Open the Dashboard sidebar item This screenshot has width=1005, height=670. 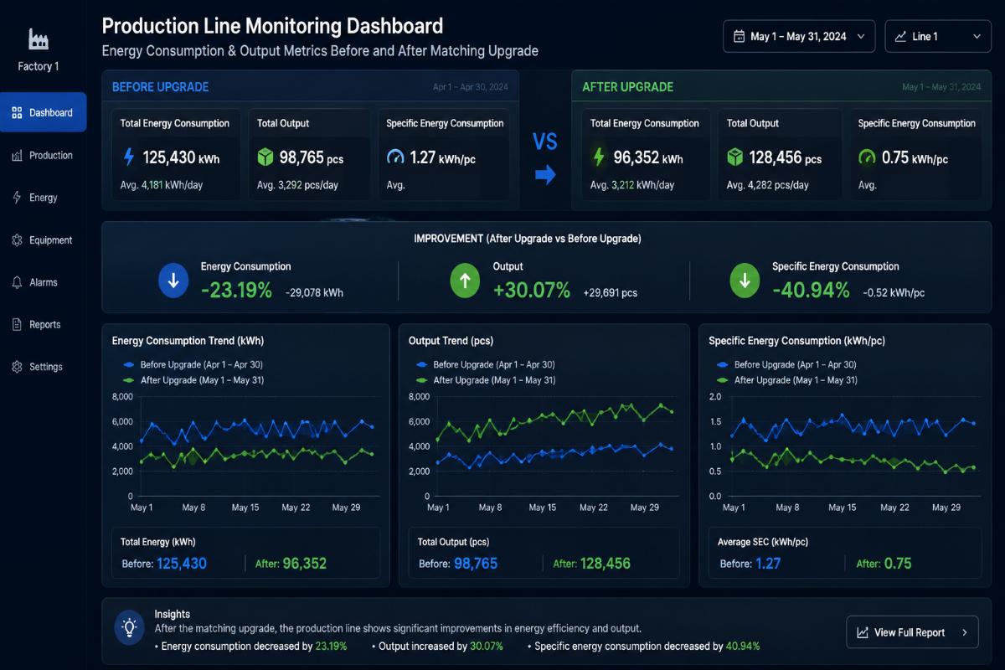(43, 112)
